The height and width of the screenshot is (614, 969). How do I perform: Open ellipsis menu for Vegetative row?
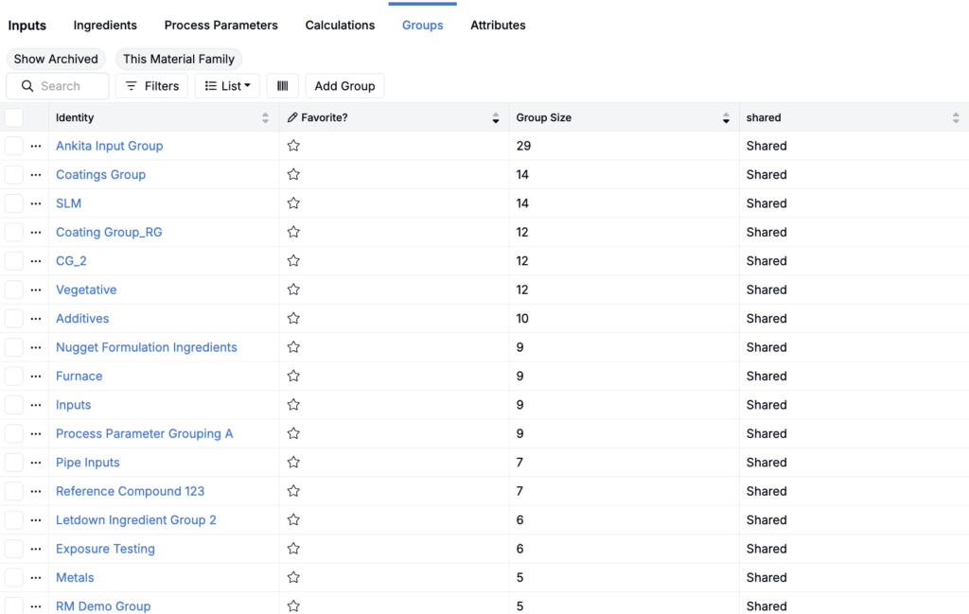[36, 289]
